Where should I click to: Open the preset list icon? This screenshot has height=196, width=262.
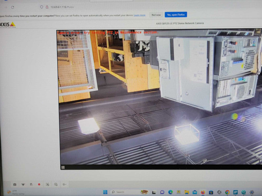pyautogui.click(x=31, y=184)
